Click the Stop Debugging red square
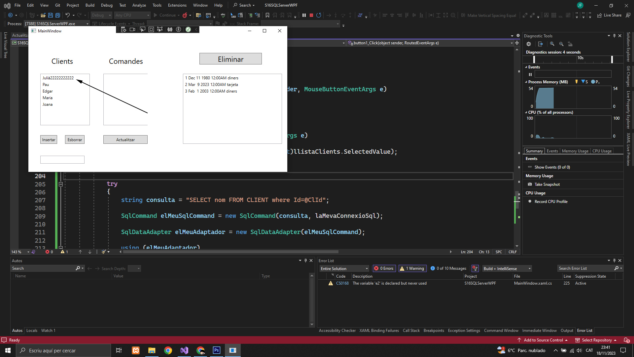The image size is (634, 357). coord(311,15)
